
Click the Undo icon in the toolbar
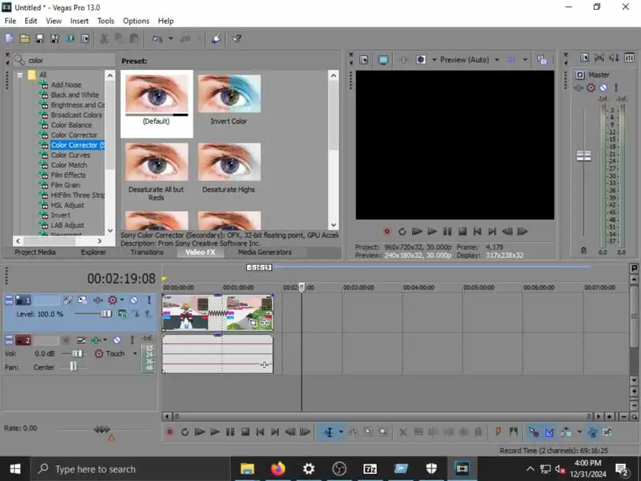pyautogui.click(x=157, y=39)
